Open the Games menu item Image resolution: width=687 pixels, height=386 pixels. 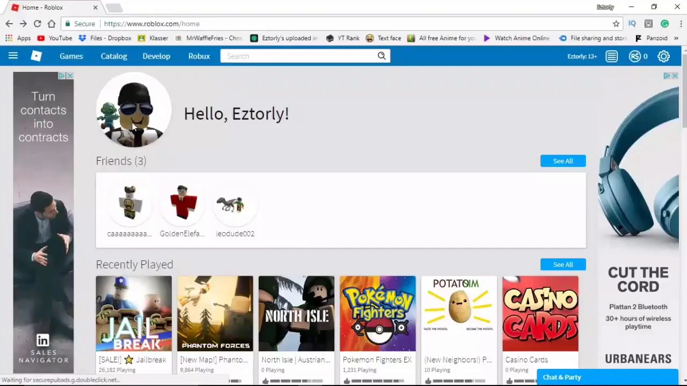71,56
